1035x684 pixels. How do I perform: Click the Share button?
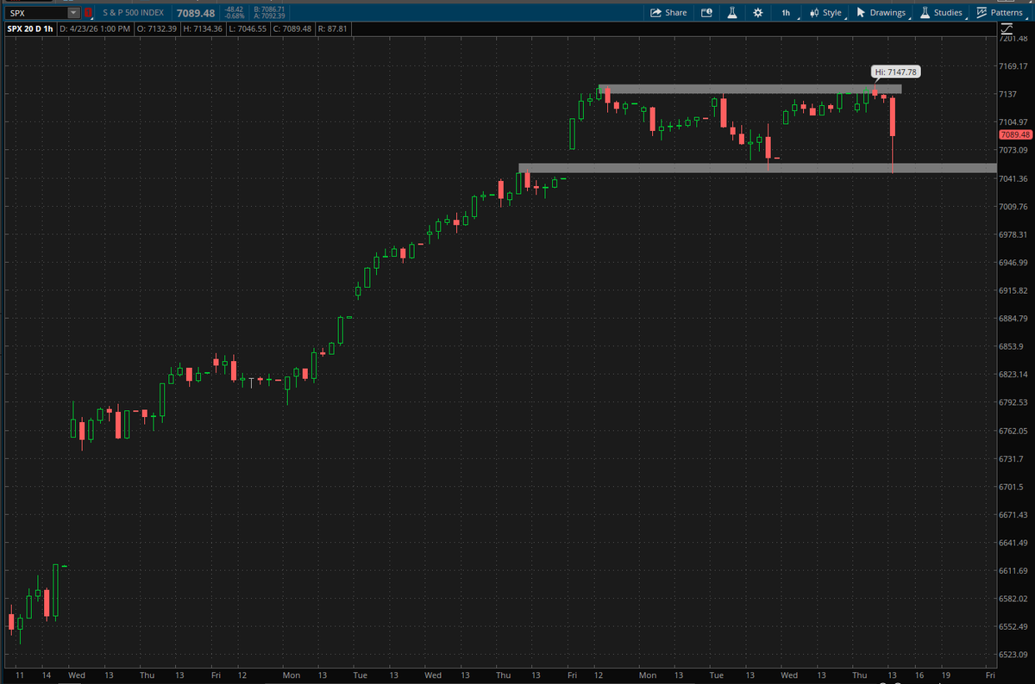668,13
